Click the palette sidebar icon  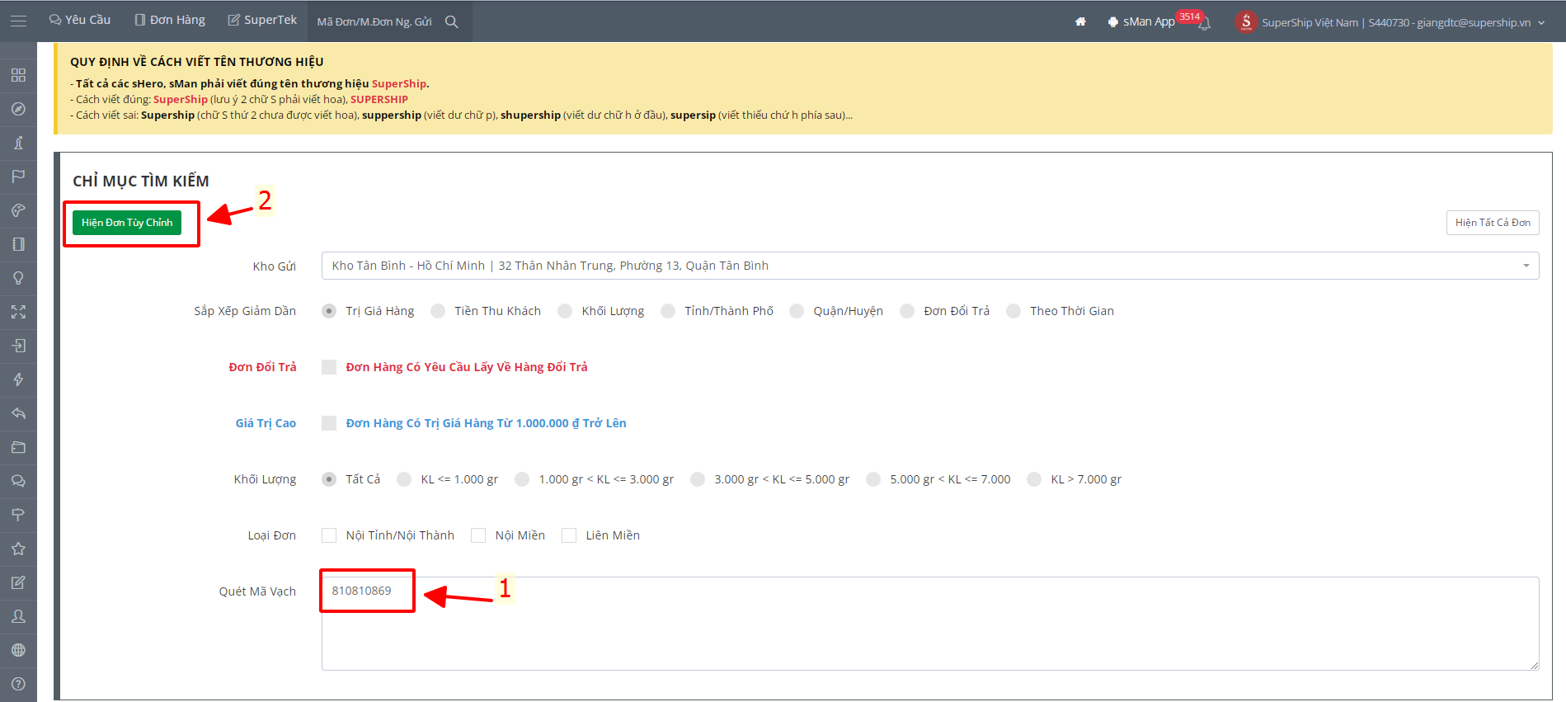coord(18,210)
